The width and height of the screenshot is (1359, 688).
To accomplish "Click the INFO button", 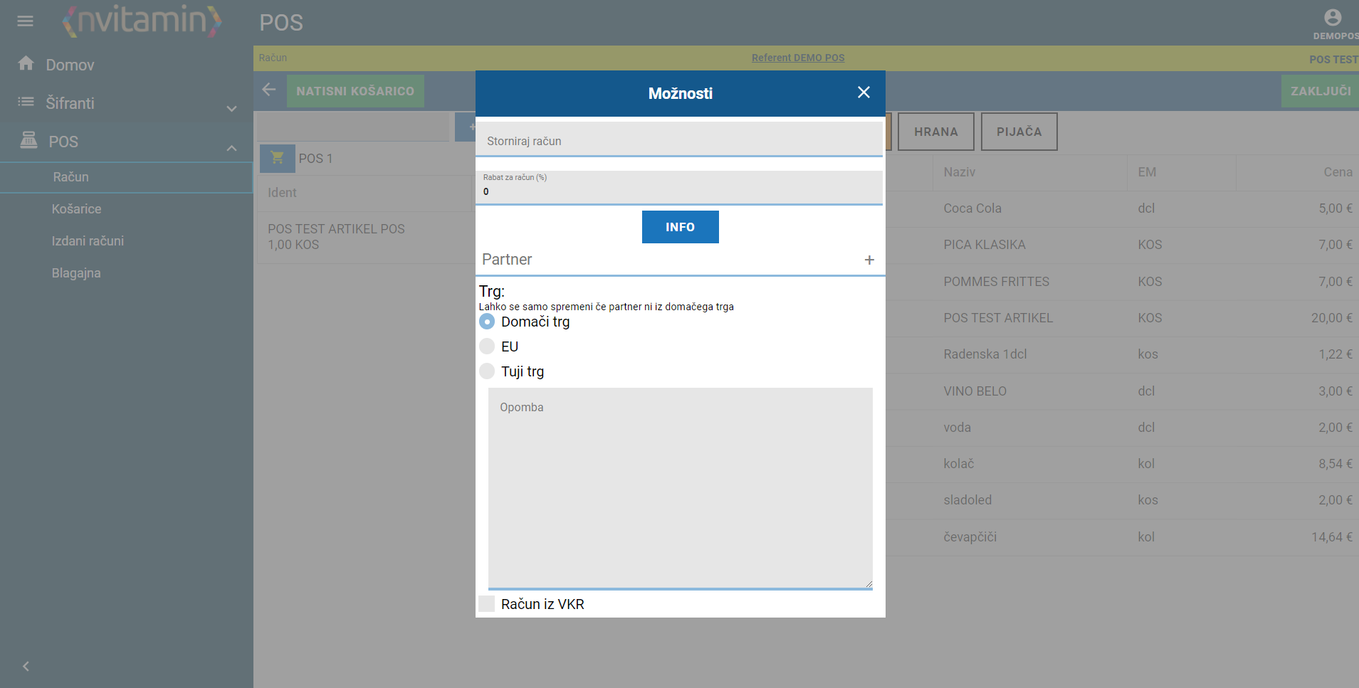I will (x=681, y=227).
